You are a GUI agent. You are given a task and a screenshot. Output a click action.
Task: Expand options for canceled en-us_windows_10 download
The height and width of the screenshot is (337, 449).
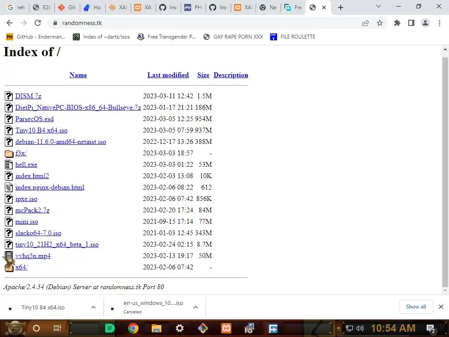[196, 307]
